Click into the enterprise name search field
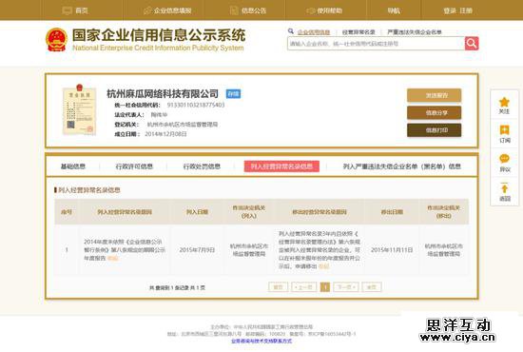The width and height of the screenshot is (523, 352). tap(376, 44)
